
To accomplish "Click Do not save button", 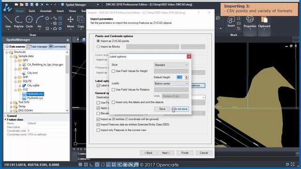I will [x=180, y=109].
